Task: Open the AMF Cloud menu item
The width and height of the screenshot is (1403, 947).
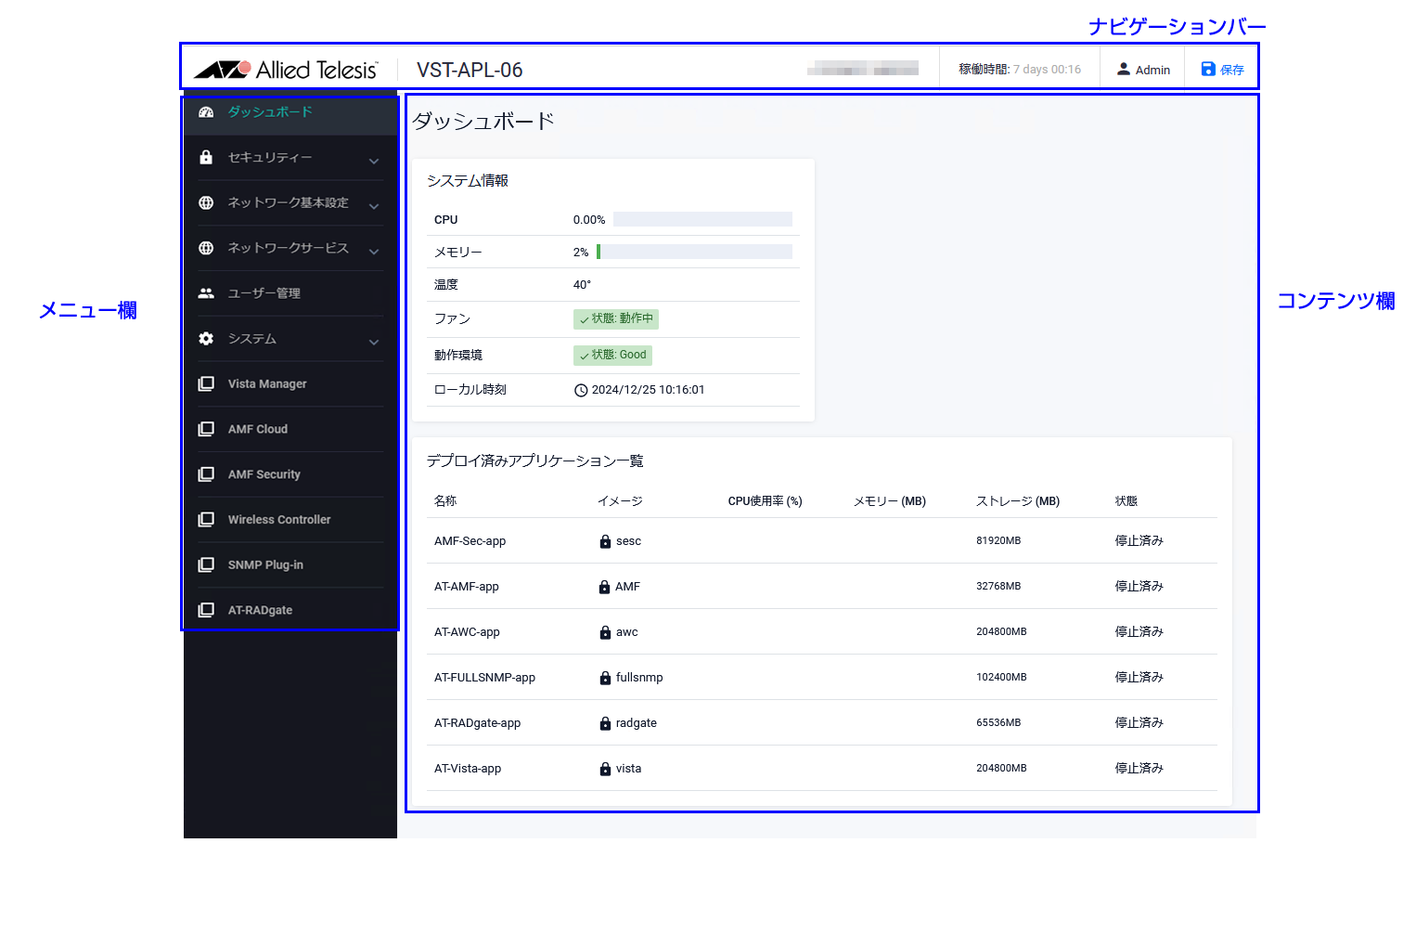Action: (258, 430)
